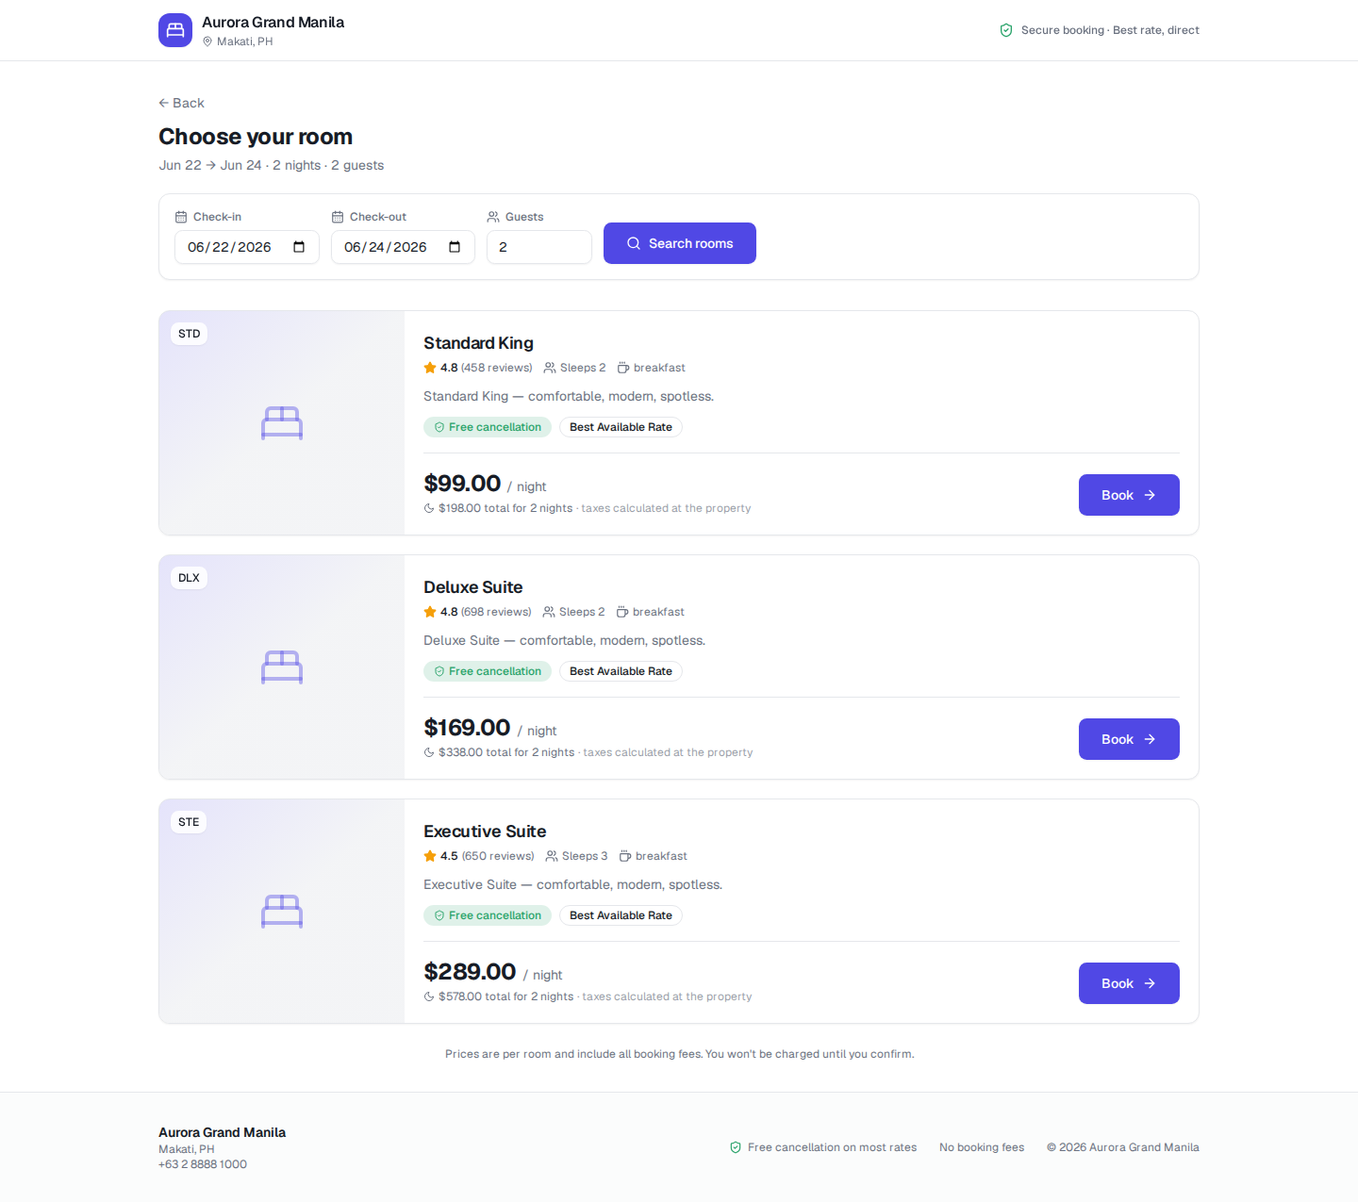Book the Standard King room
Viewport: 1358px width, 1202px height.
click(1129, 495)
